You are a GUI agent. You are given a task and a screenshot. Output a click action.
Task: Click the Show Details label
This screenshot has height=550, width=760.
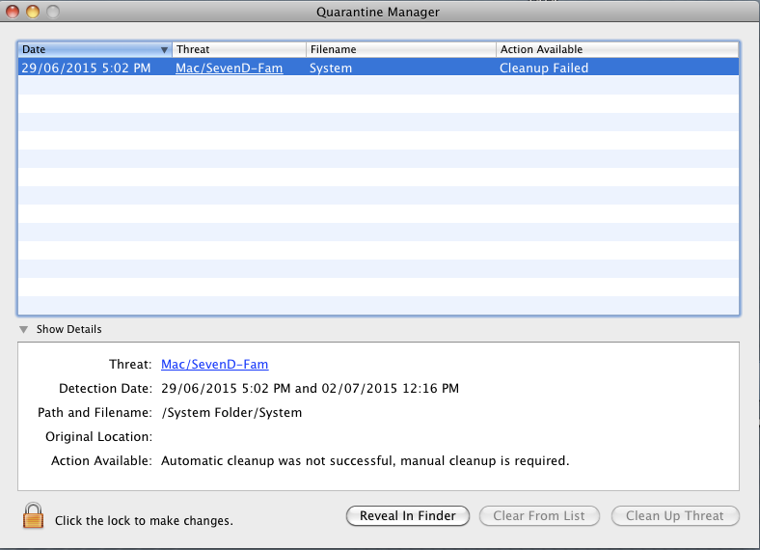click(68, 329)
